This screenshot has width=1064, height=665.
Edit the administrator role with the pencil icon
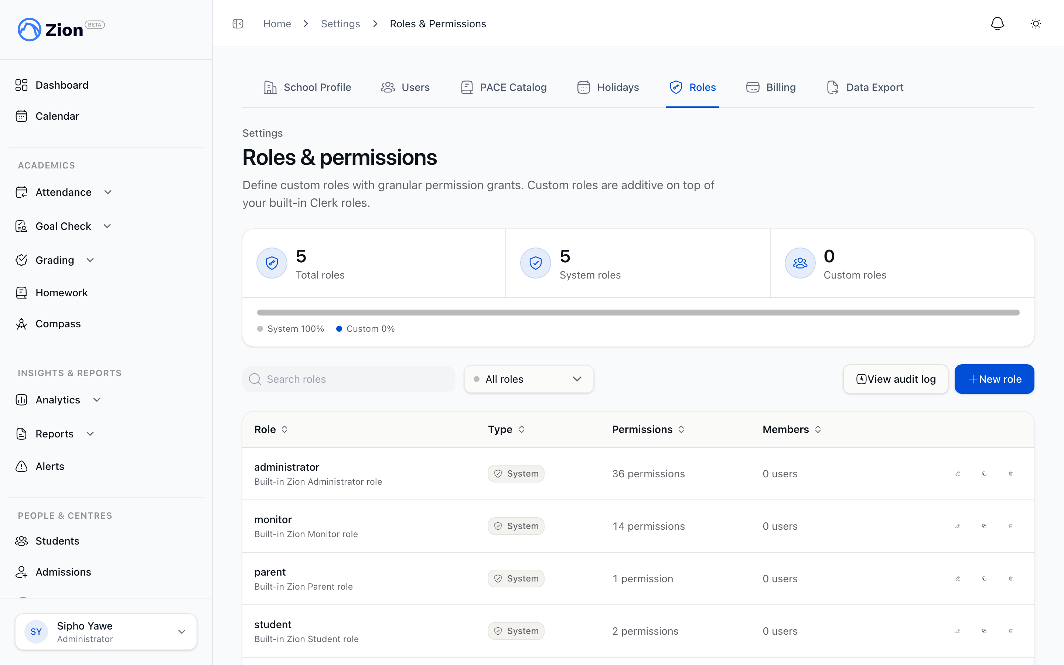(x=958, y=474)
